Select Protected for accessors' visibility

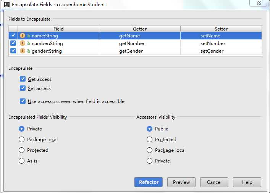pyautogui.click(x=149, y=140)
